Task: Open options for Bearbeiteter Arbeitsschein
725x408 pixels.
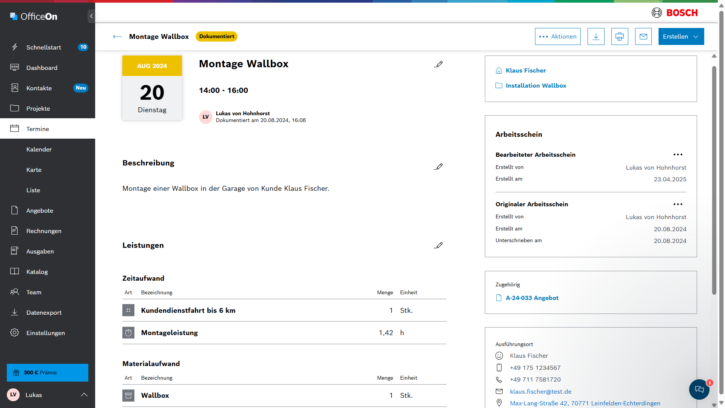Action: [x=678, y=155]
